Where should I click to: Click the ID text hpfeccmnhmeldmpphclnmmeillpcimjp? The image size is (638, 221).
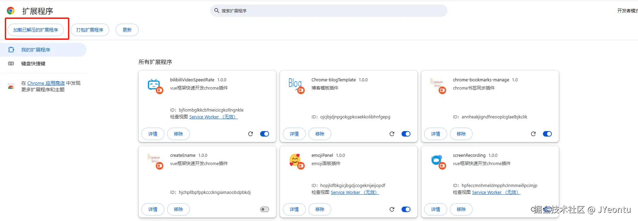(499, 185)
